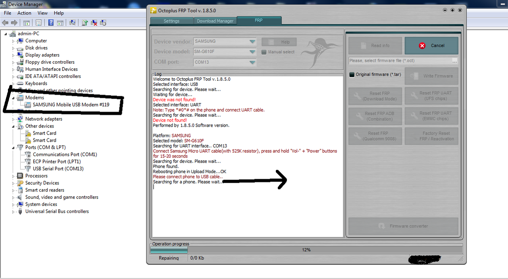Open the File menu

tap(8, 13)
